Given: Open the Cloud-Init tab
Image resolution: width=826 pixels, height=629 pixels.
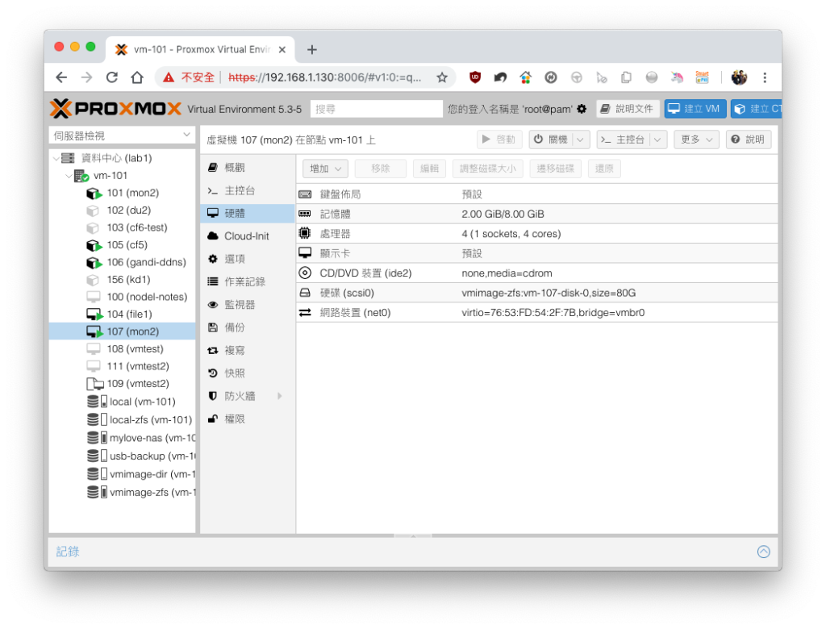Looking at the screenshot, I should pyautogui.click(x=247, y=236).
